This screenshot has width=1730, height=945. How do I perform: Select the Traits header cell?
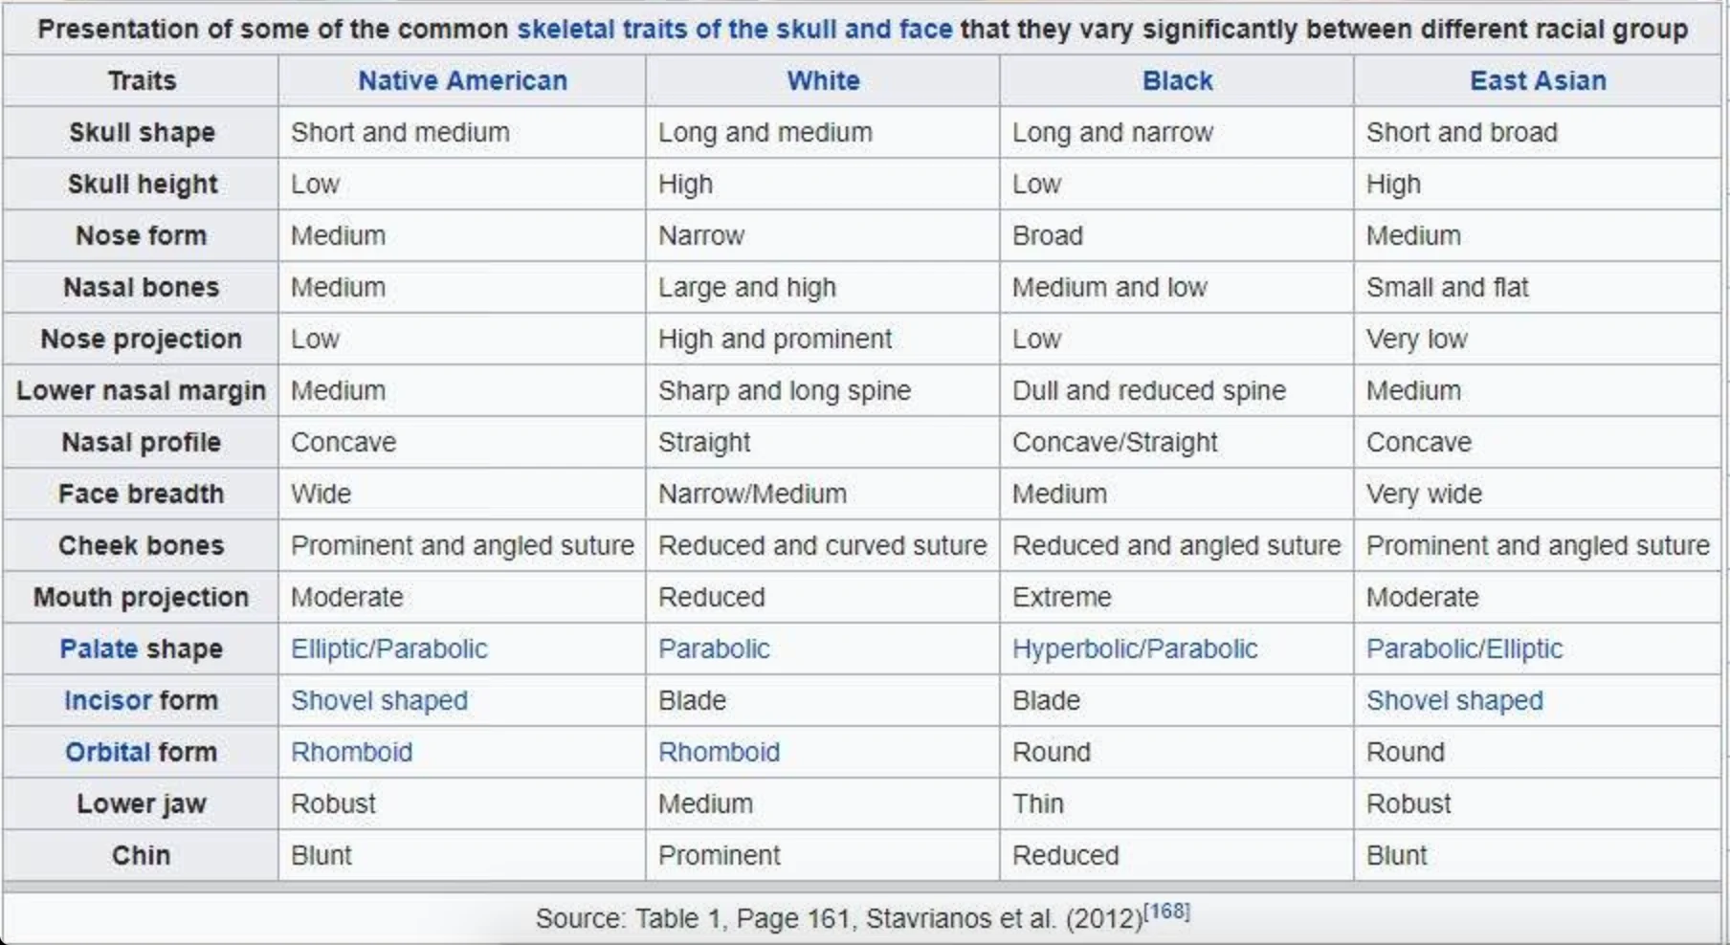142,80
